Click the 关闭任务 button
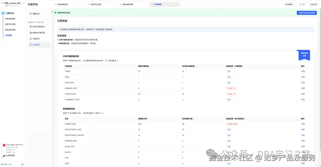Image resolution: width=321 pixels, height=167 pixels. click(314, 4)
